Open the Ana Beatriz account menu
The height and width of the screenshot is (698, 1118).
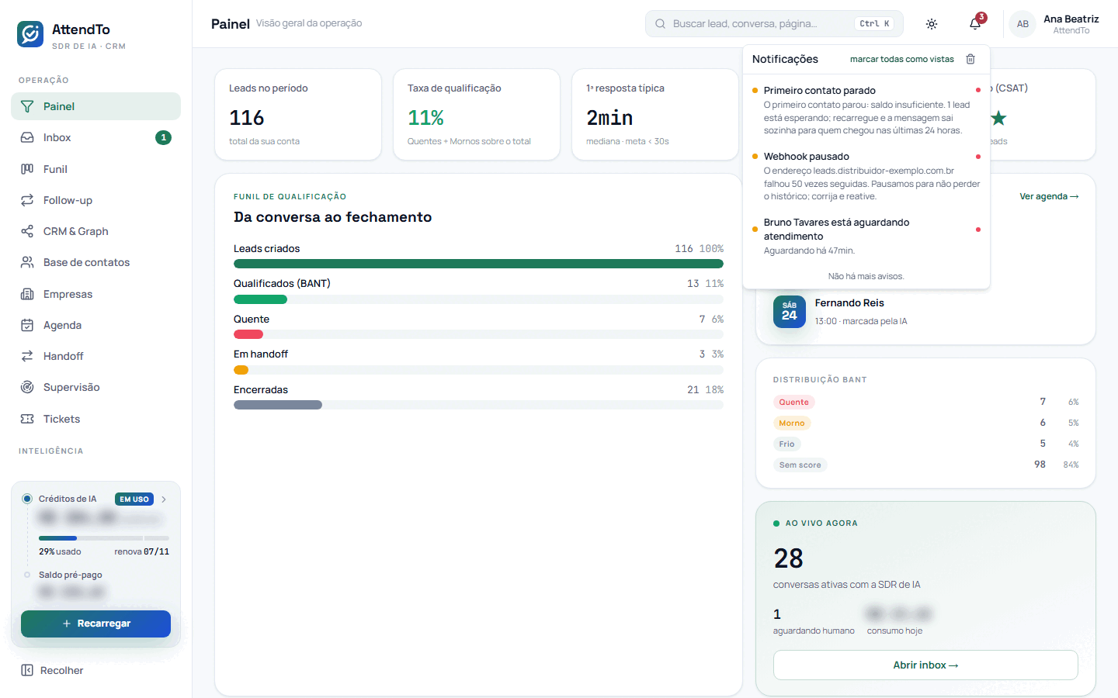coord(1054,24)
